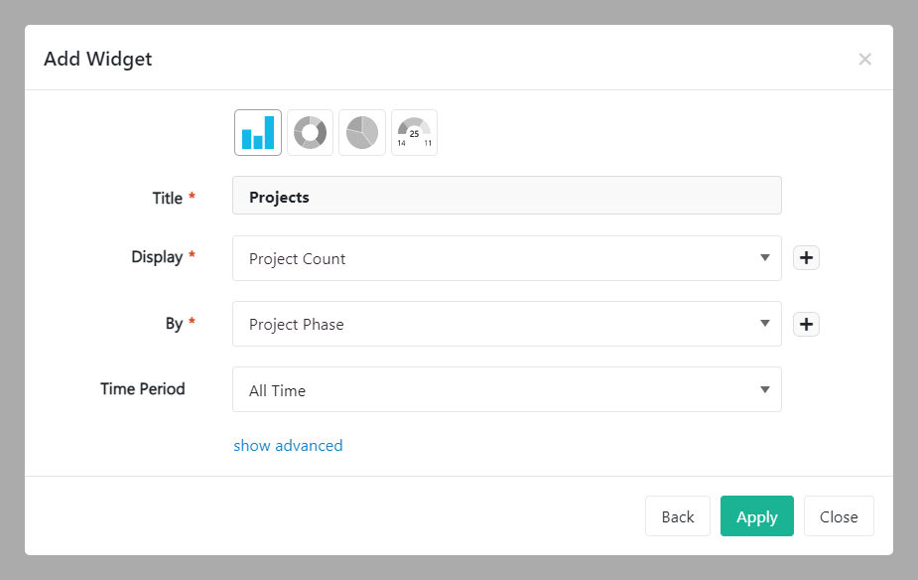Select the gauge chart widget type
Image resolution: width=918 pixels, height=580 pixels.
[x=414, y=132]
